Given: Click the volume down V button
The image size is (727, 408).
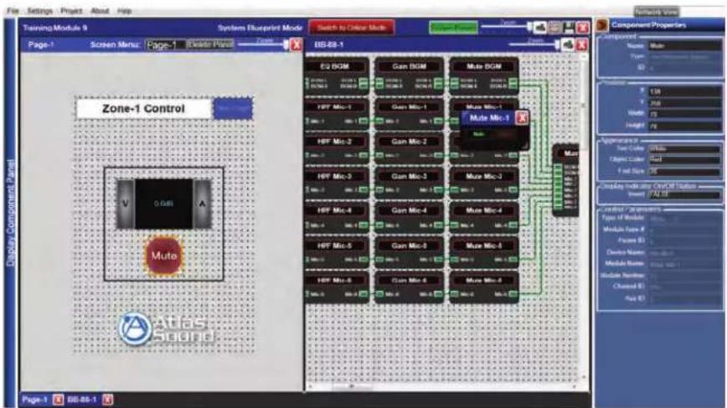Looking at the screenshot, I should 125,204.
